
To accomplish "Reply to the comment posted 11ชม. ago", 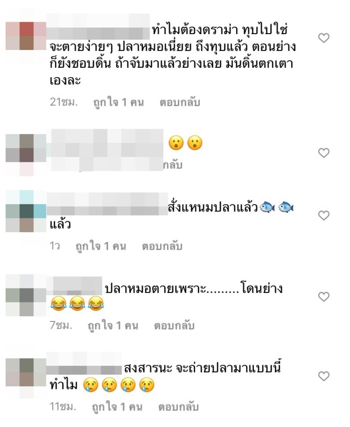I will [179, 406].
